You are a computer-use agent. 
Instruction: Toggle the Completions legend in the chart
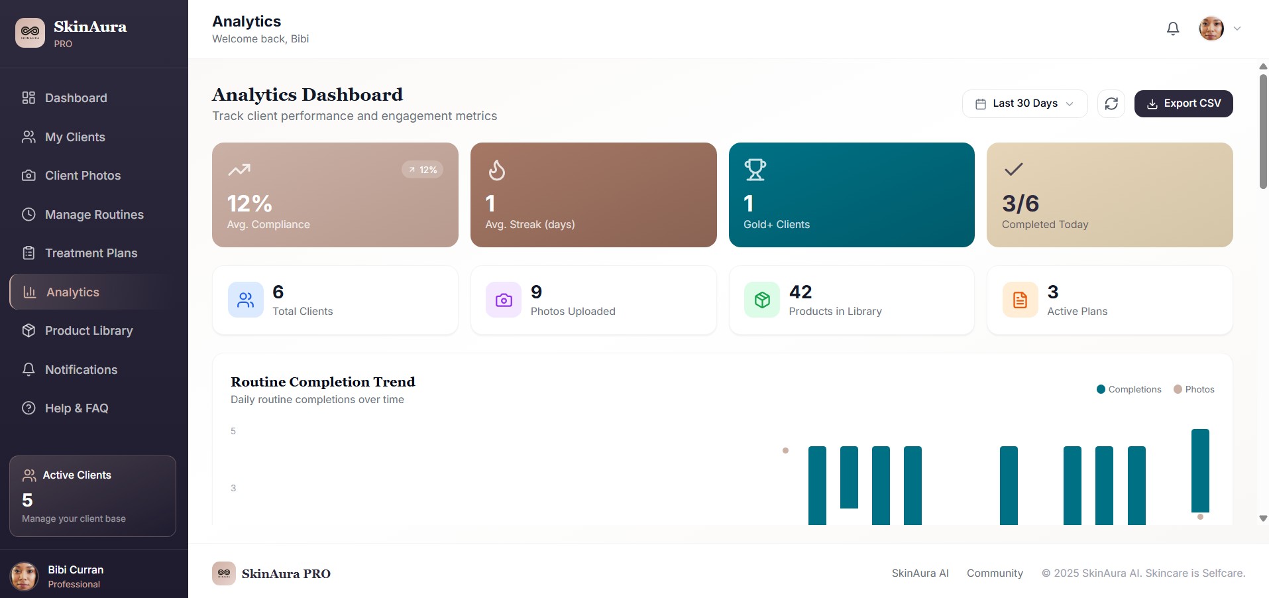1129,389
